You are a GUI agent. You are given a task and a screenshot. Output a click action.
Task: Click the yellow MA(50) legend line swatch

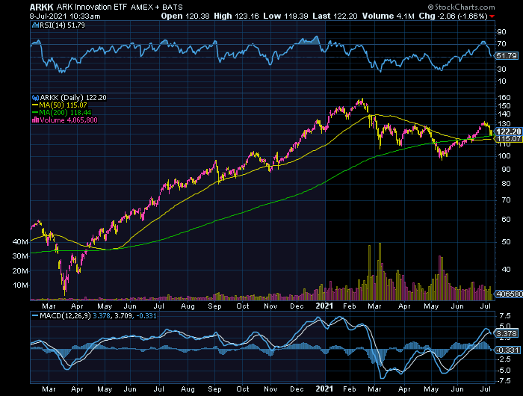[x=35, y=105]
